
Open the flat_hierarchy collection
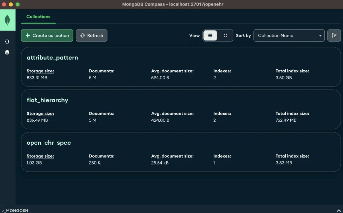(x=48, y=100)
